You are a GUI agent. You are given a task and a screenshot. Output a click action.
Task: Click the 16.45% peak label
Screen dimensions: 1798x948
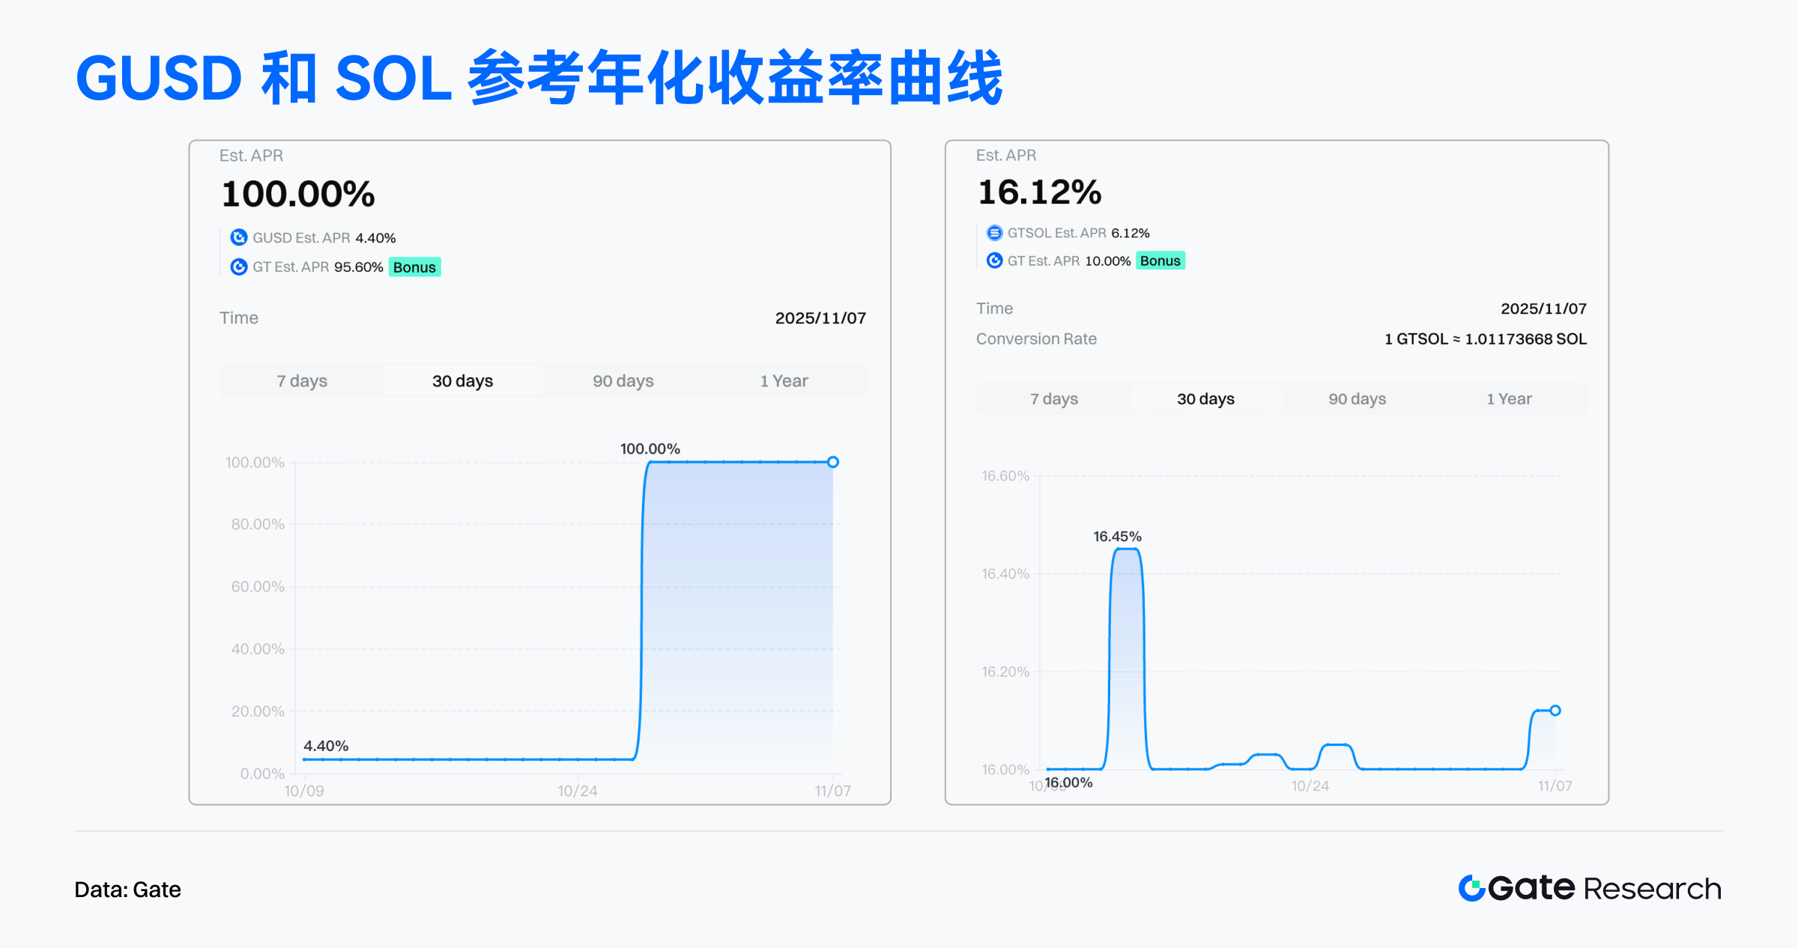point(1117,536)
